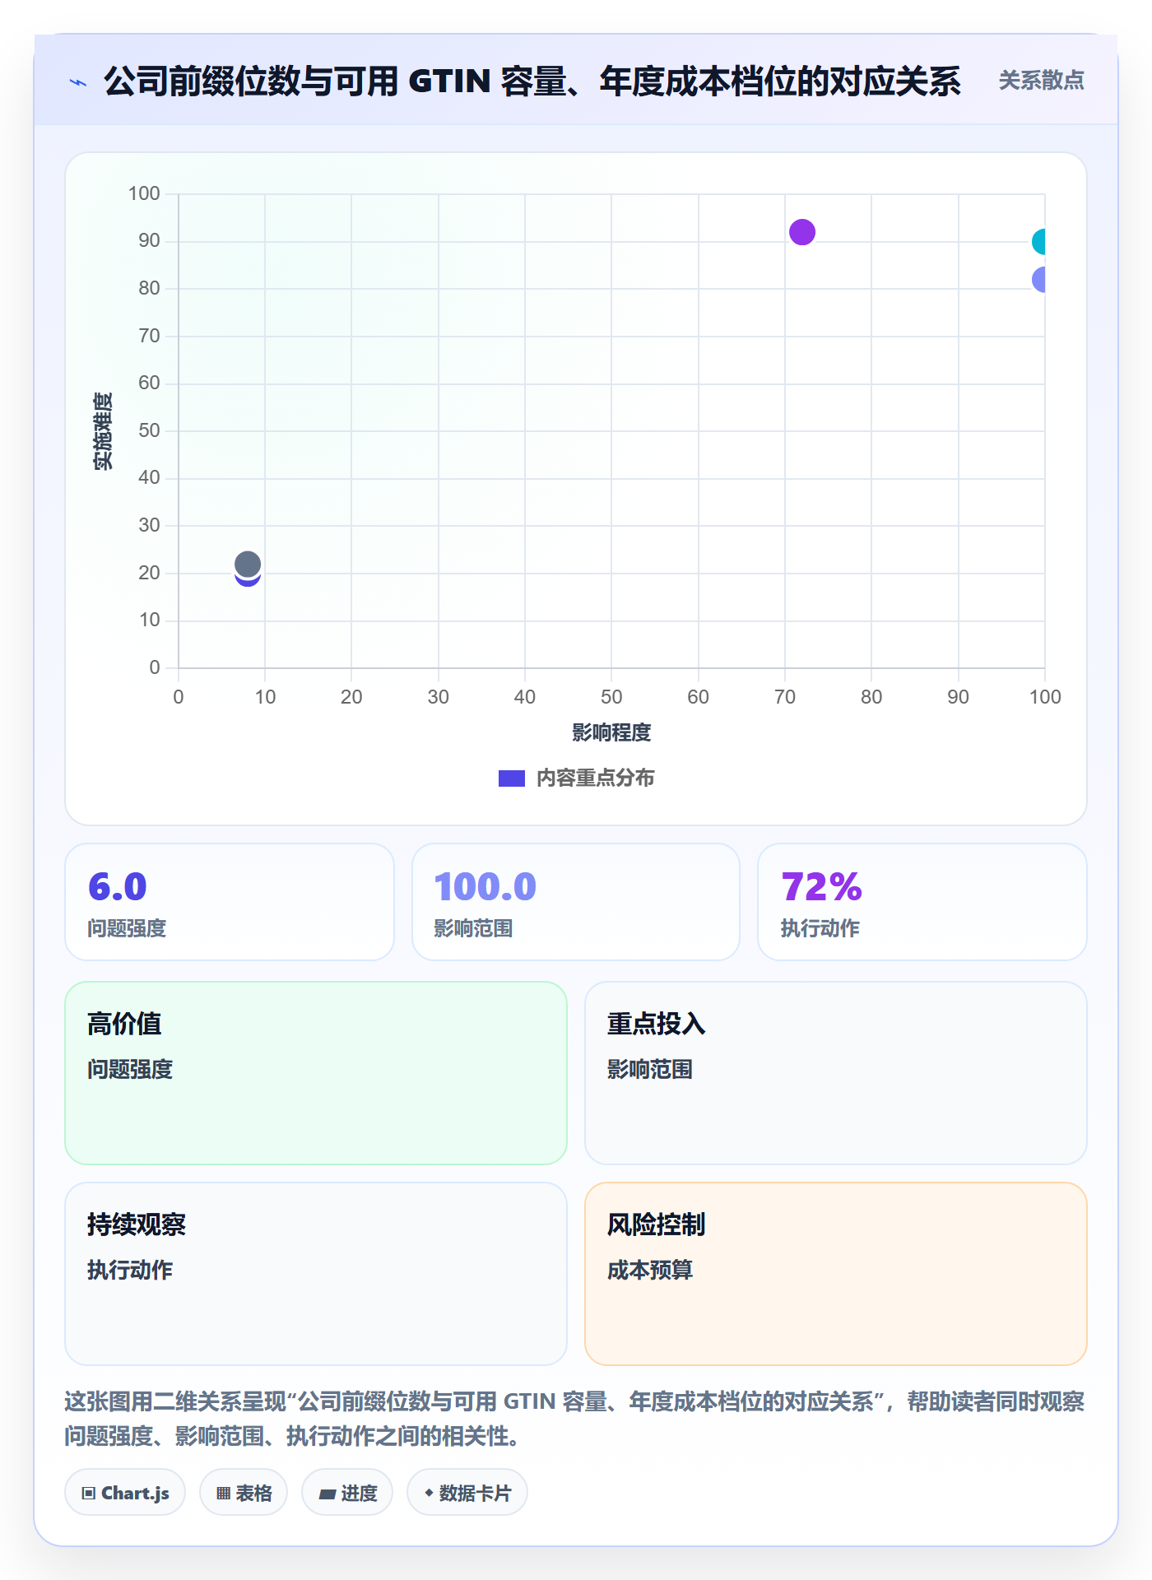
Task: Open the 100.0 影响范围 stat card
Action: [576, 902]
